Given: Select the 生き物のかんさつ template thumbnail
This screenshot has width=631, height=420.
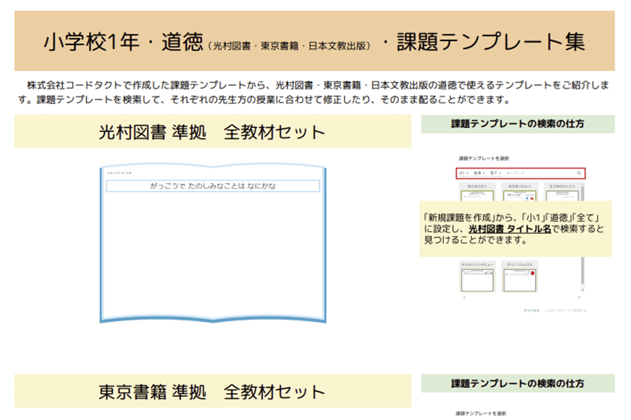Looking at the screenshot, I should point(562,192).
